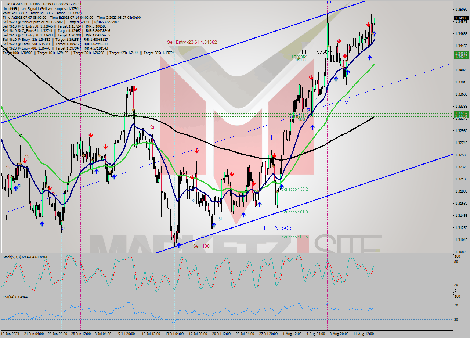This screenshot has width=470, height=338.
Task: Select the green '161.8' level label
Action: click(300, 60)
